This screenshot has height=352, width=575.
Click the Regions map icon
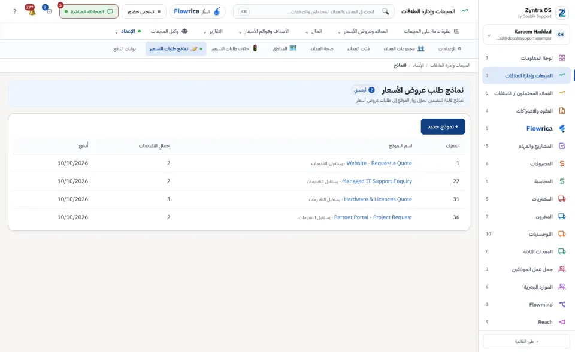pos(293,48)
